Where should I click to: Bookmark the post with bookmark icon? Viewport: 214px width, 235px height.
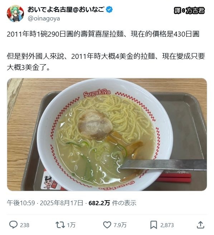pos(154,225)
